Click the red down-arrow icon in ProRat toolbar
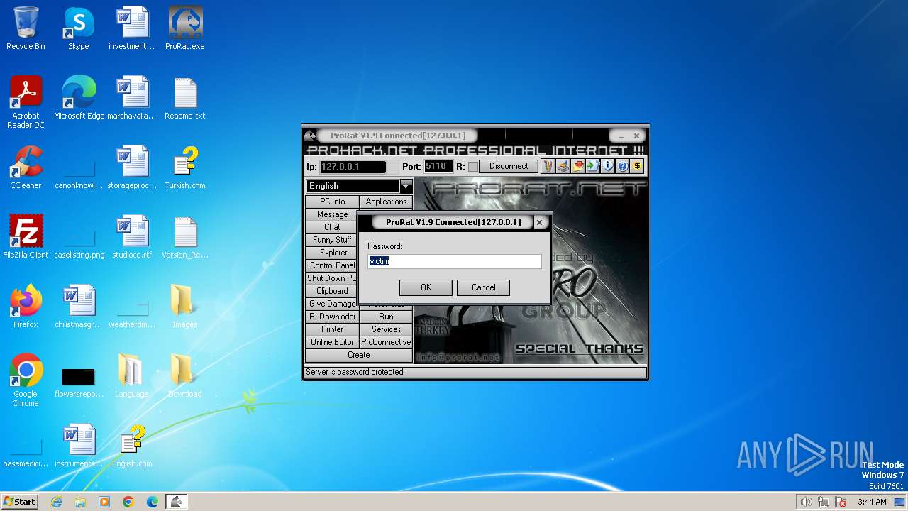The image size is (908, 511). coord(577,166)
